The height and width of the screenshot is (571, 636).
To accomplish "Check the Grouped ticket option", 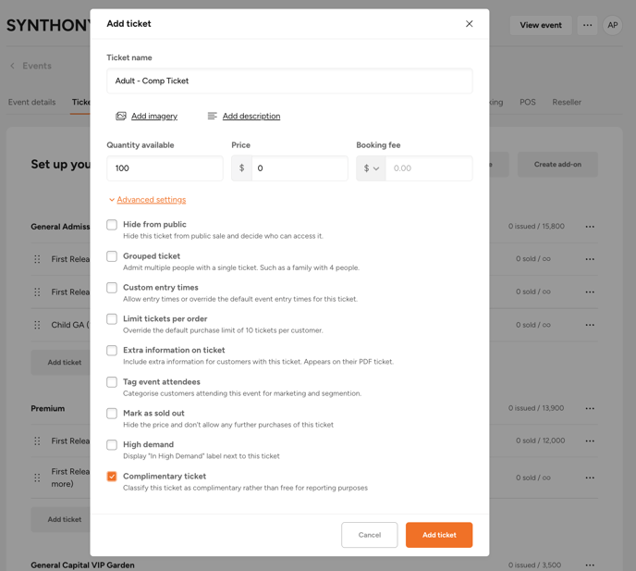I will click(112, 256).
